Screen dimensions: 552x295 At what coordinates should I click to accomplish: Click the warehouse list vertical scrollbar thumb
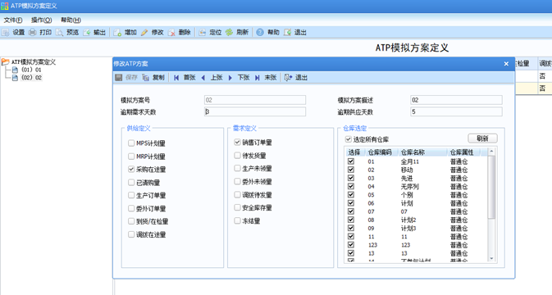491,187
